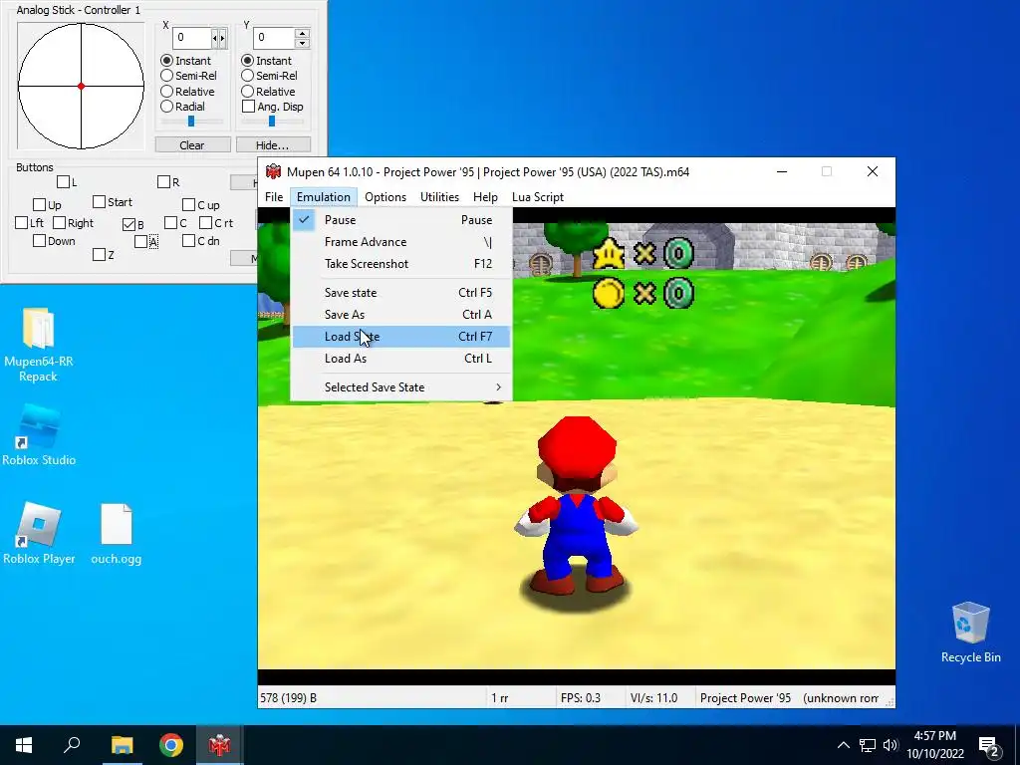Check the D-pad Lft checkbox
Viewport: 1020px width, 765px height.
point(22,223)
